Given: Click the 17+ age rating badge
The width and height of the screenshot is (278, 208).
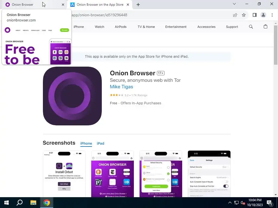Looking at the screenshot, I should click(x=161, y=73).
